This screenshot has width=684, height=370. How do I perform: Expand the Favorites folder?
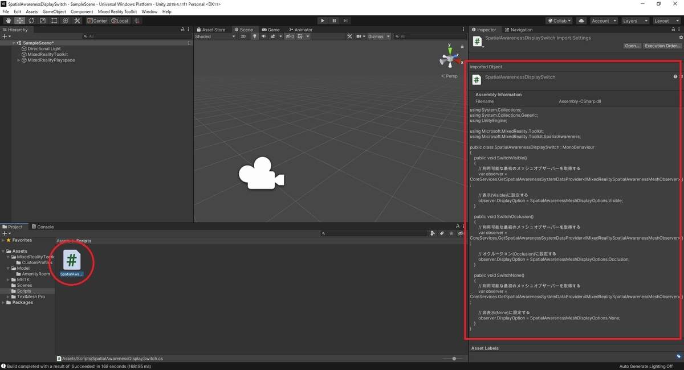pos(3,240)
